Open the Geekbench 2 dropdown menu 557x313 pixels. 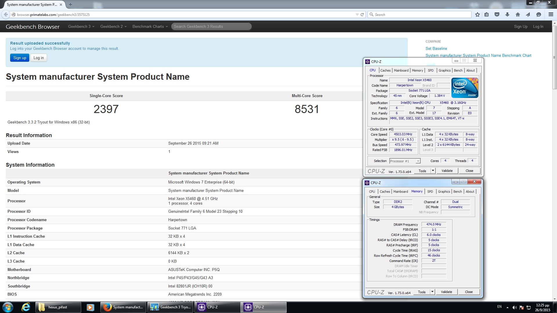[x=113, y=26]
